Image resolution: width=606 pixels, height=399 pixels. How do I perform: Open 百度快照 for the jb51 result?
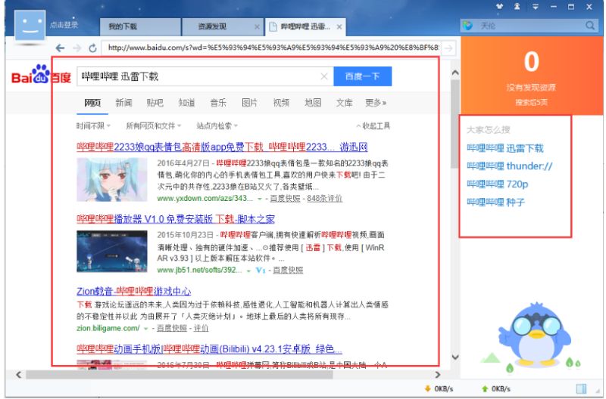(x=288, y=271)
